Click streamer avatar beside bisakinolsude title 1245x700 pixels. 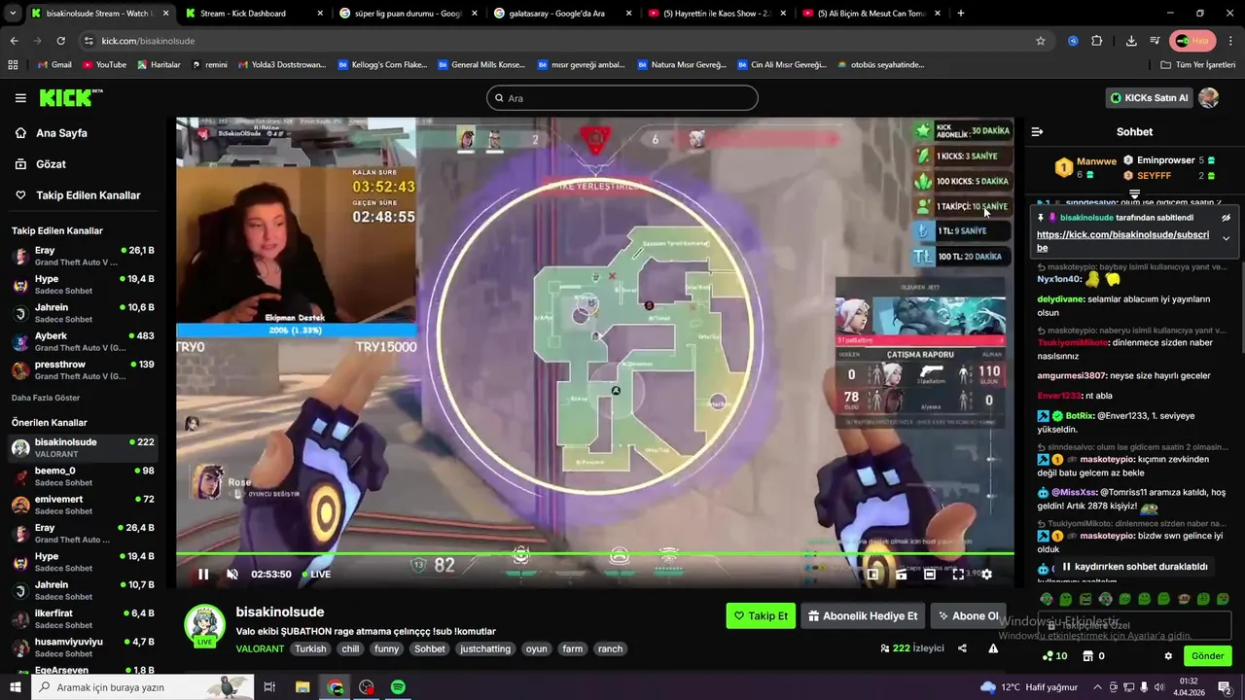[205, 625]
